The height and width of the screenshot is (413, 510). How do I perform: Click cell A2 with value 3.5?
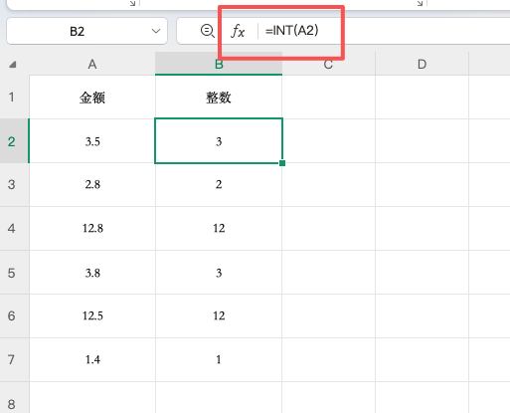click(x=92, y=141)
